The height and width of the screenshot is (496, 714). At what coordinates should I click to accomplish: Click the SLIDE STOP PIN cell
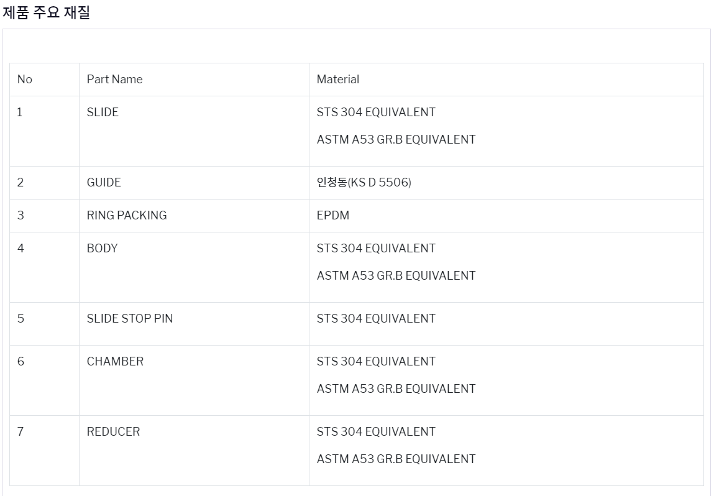coord(194,324)
